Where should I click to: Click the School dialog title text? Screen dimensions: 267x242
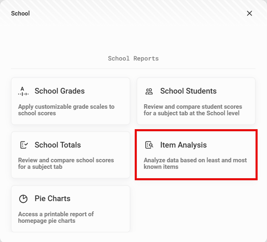20,13
